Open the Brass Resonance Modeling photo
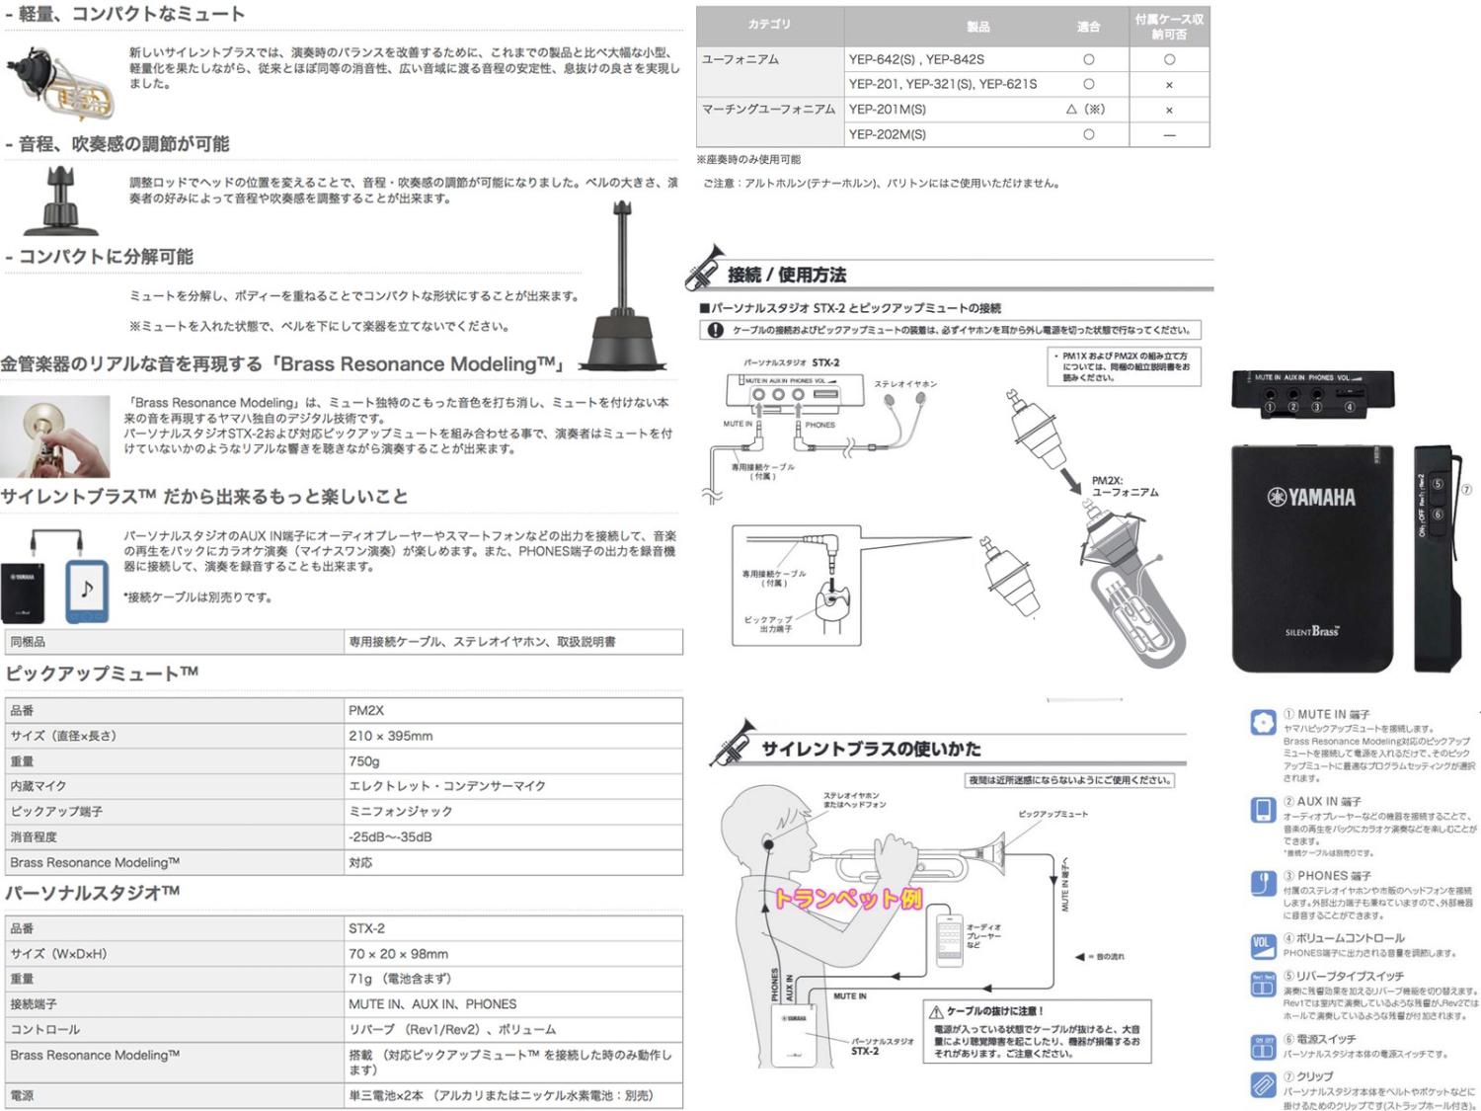The width and height of the screenshot is (1481, 1111). tap(54, 436)
